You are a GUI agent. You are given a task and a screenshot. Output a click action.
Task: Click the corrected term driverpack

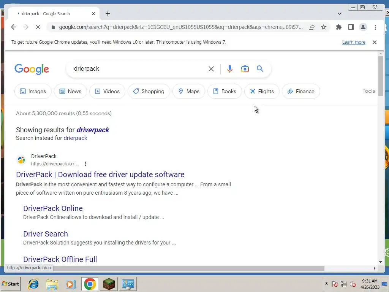[93, 130]
